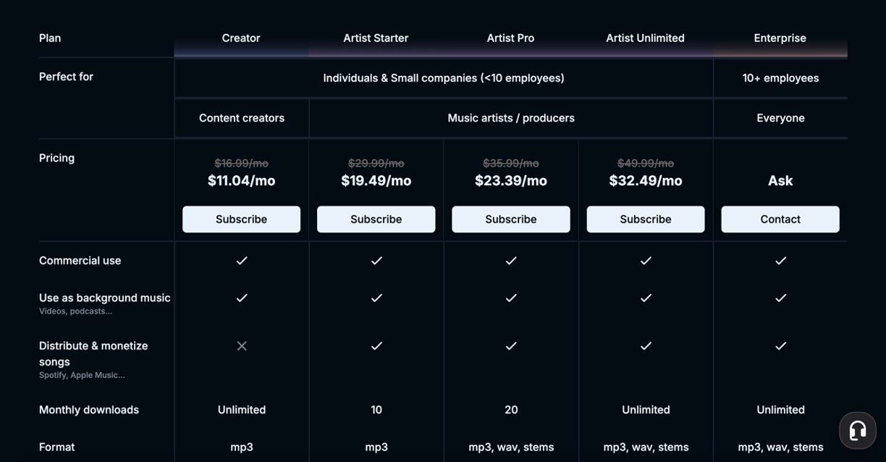Subscribe to the Creator plan
Viewport: 886px width, 462px height.
pyautogui.click(x=241, y=219)
